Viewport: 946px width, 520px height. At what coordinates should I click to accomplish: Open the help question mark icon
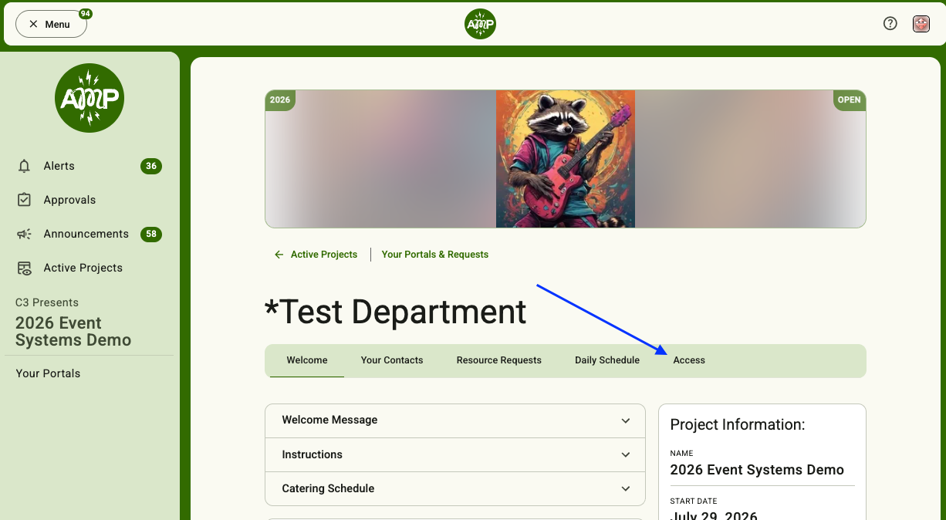pos(890,24)
